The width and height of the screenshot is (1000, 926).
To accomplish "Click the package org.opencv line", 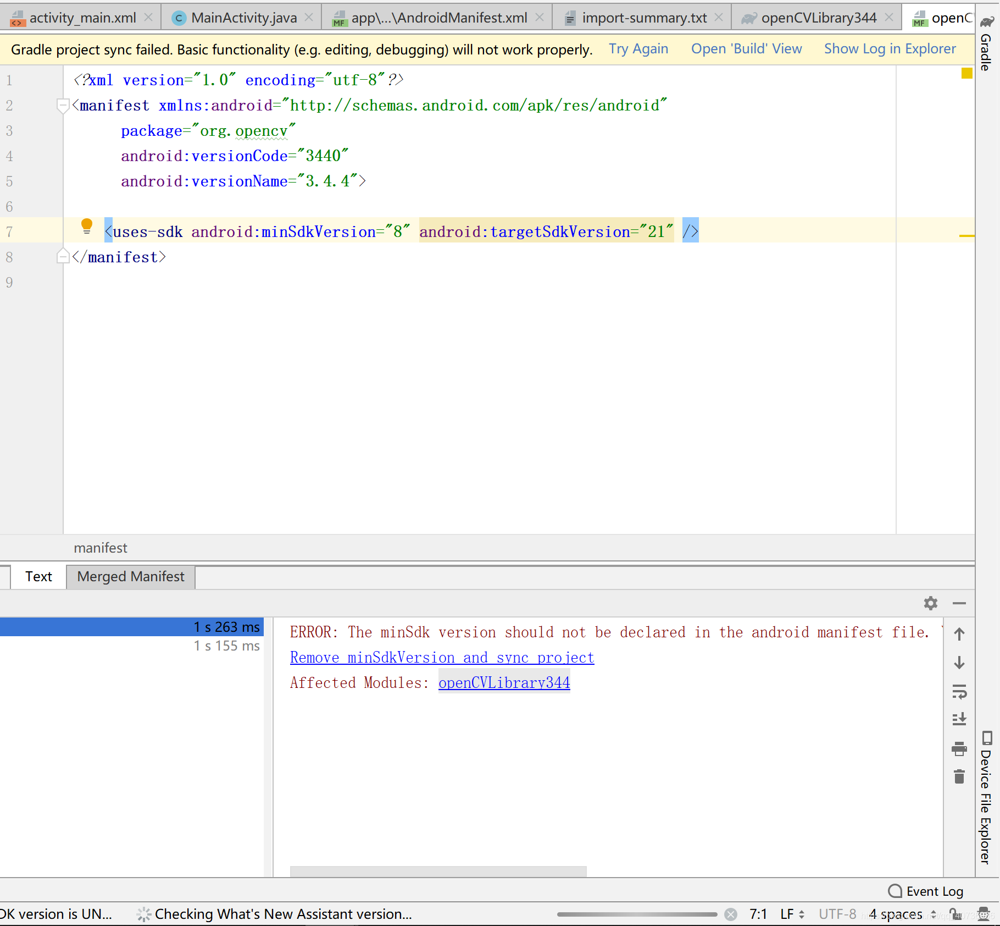I will pos(208,130).
